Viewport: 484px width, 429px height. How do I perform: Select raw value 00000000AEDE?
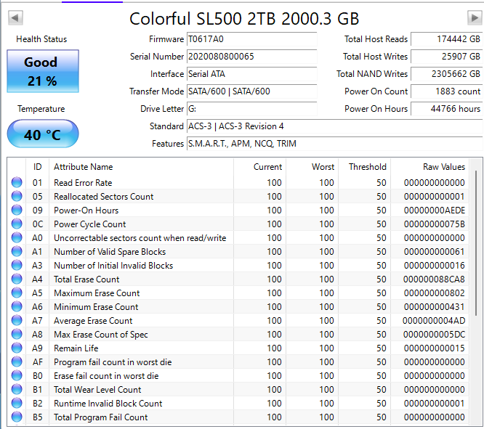click(435, 211)
